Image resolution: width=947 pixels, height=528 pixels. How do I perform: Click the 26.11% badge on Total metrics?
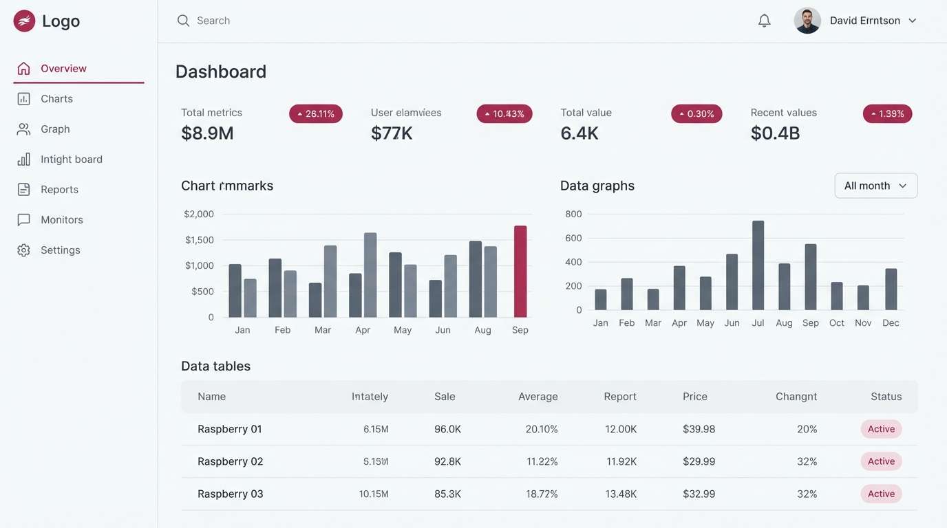pos(316,114)
